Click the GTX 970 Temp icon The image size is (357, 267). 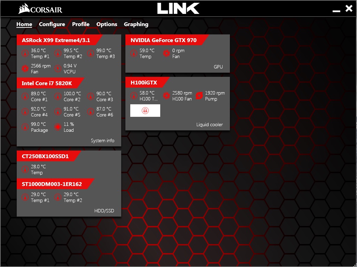[x=134, y=54]
